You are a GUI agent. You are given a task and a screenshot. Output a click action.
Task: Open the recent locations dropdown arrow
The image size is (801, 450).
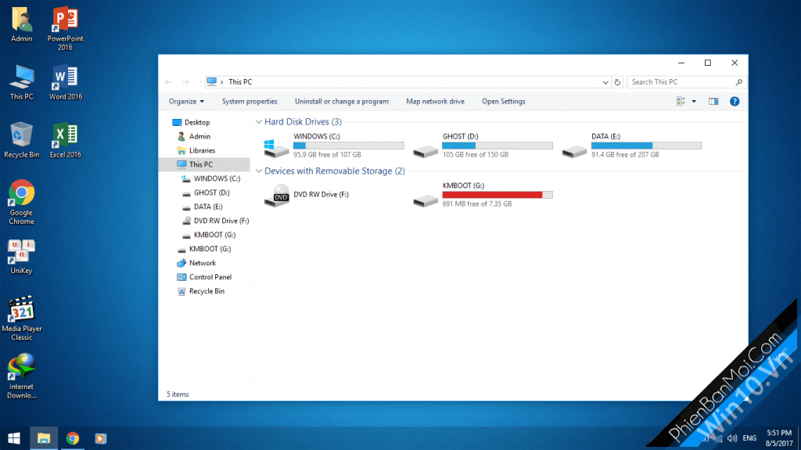(x=199, y=82)
